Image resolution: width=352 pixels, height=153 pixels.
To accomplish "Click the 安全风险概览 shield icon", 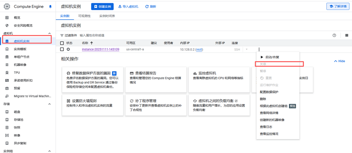I will 7,26.
